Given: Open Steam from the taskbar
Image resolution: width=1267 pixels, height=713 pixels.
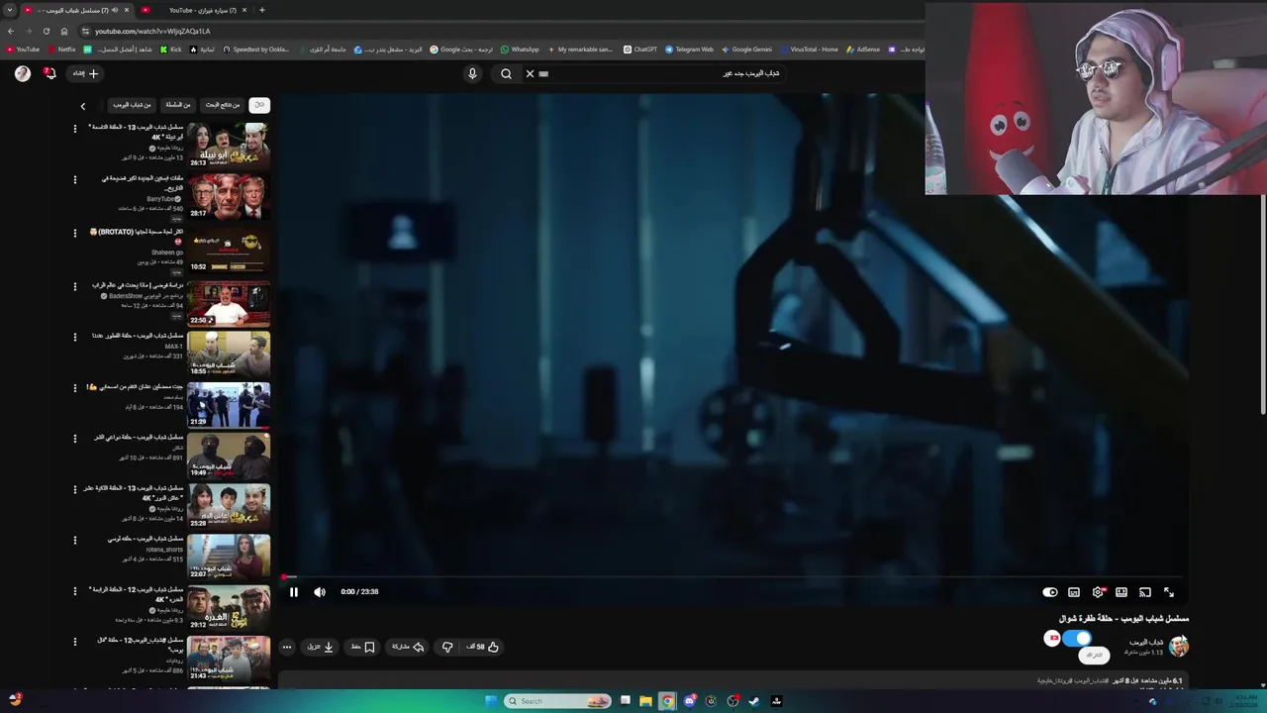Looking at the screenshot, I should [x=754, y=701].
